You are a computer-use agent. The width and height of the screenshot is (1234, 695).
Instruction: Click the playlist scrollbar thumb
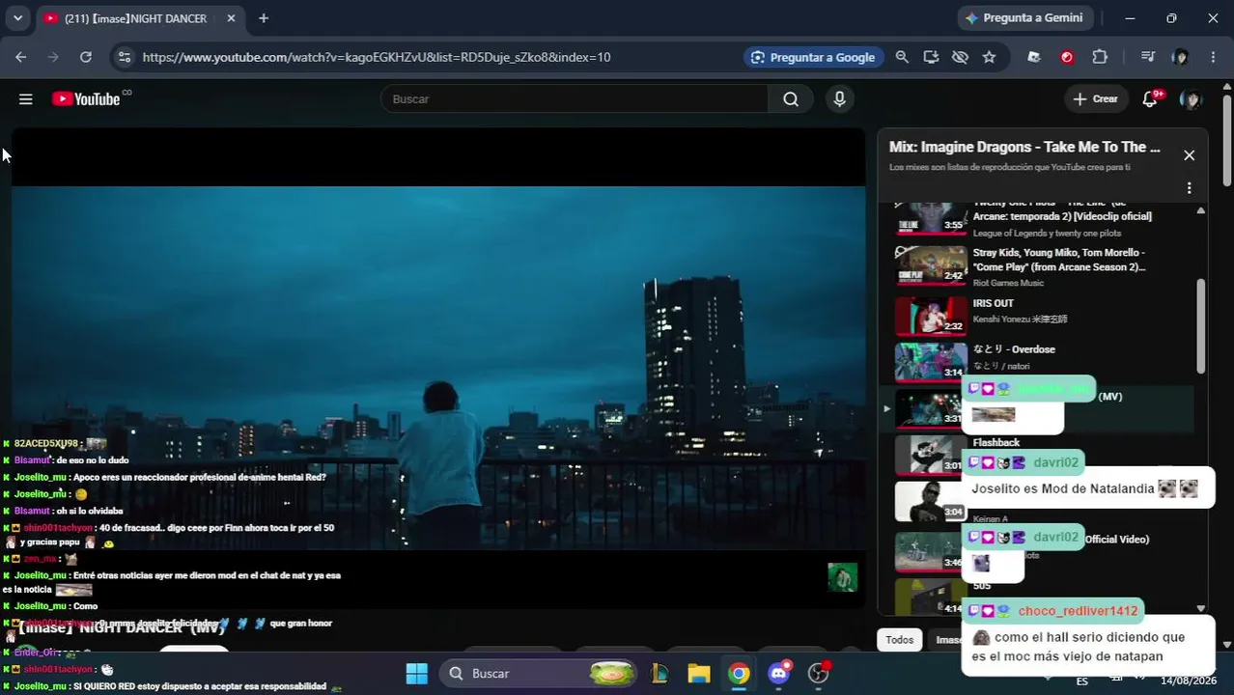click(1200, 326)
